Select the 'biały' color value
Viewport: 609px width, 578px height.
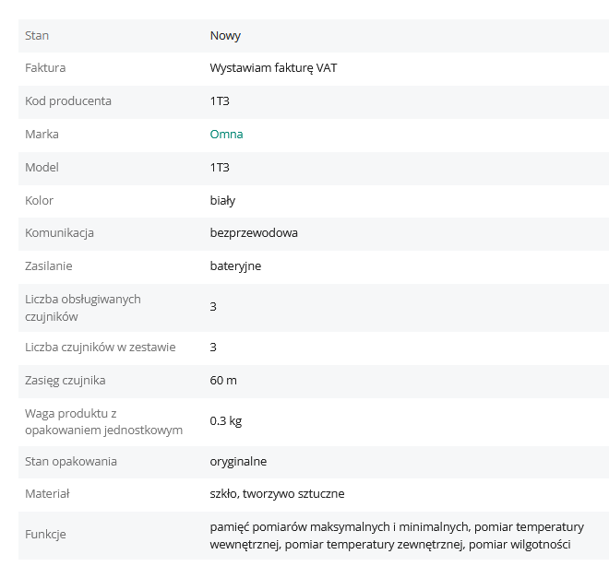(x=222, y=201)
